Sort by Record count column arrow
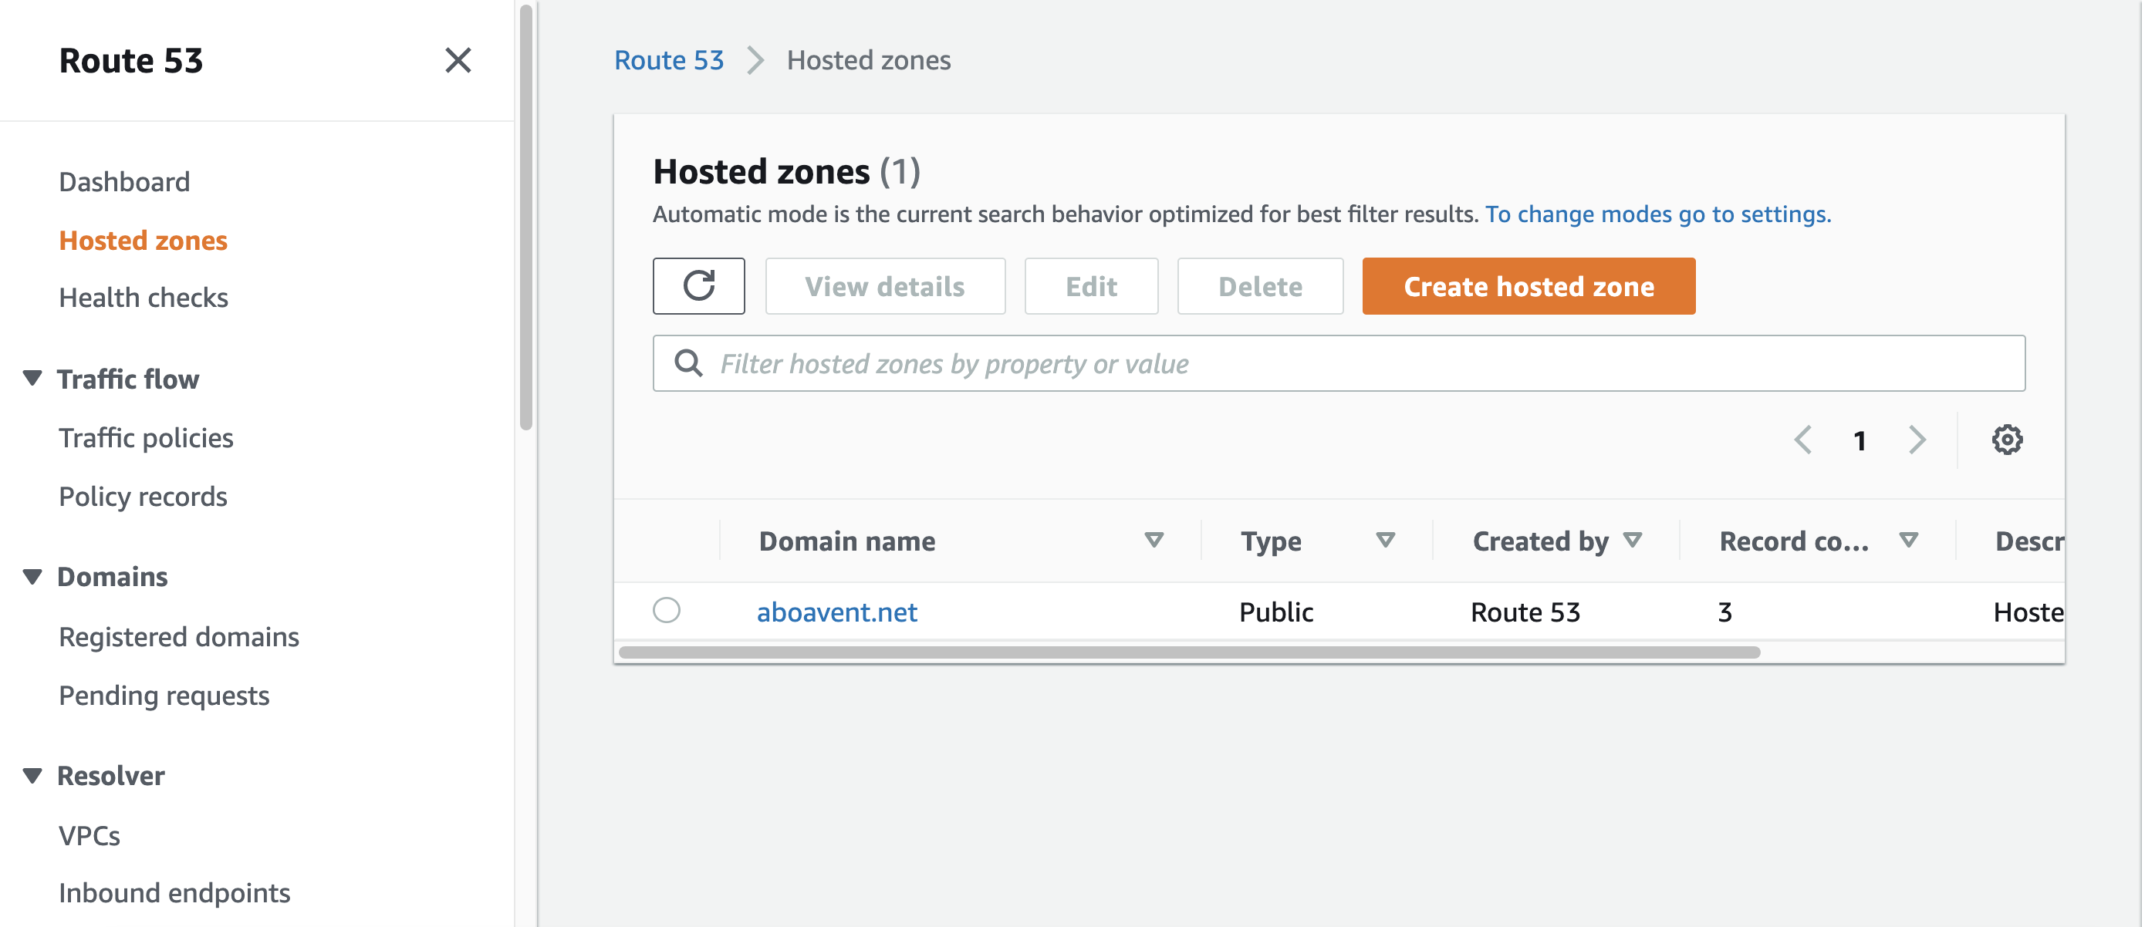Screen dimensions: 2145x927 click(x=1909, y=541)
